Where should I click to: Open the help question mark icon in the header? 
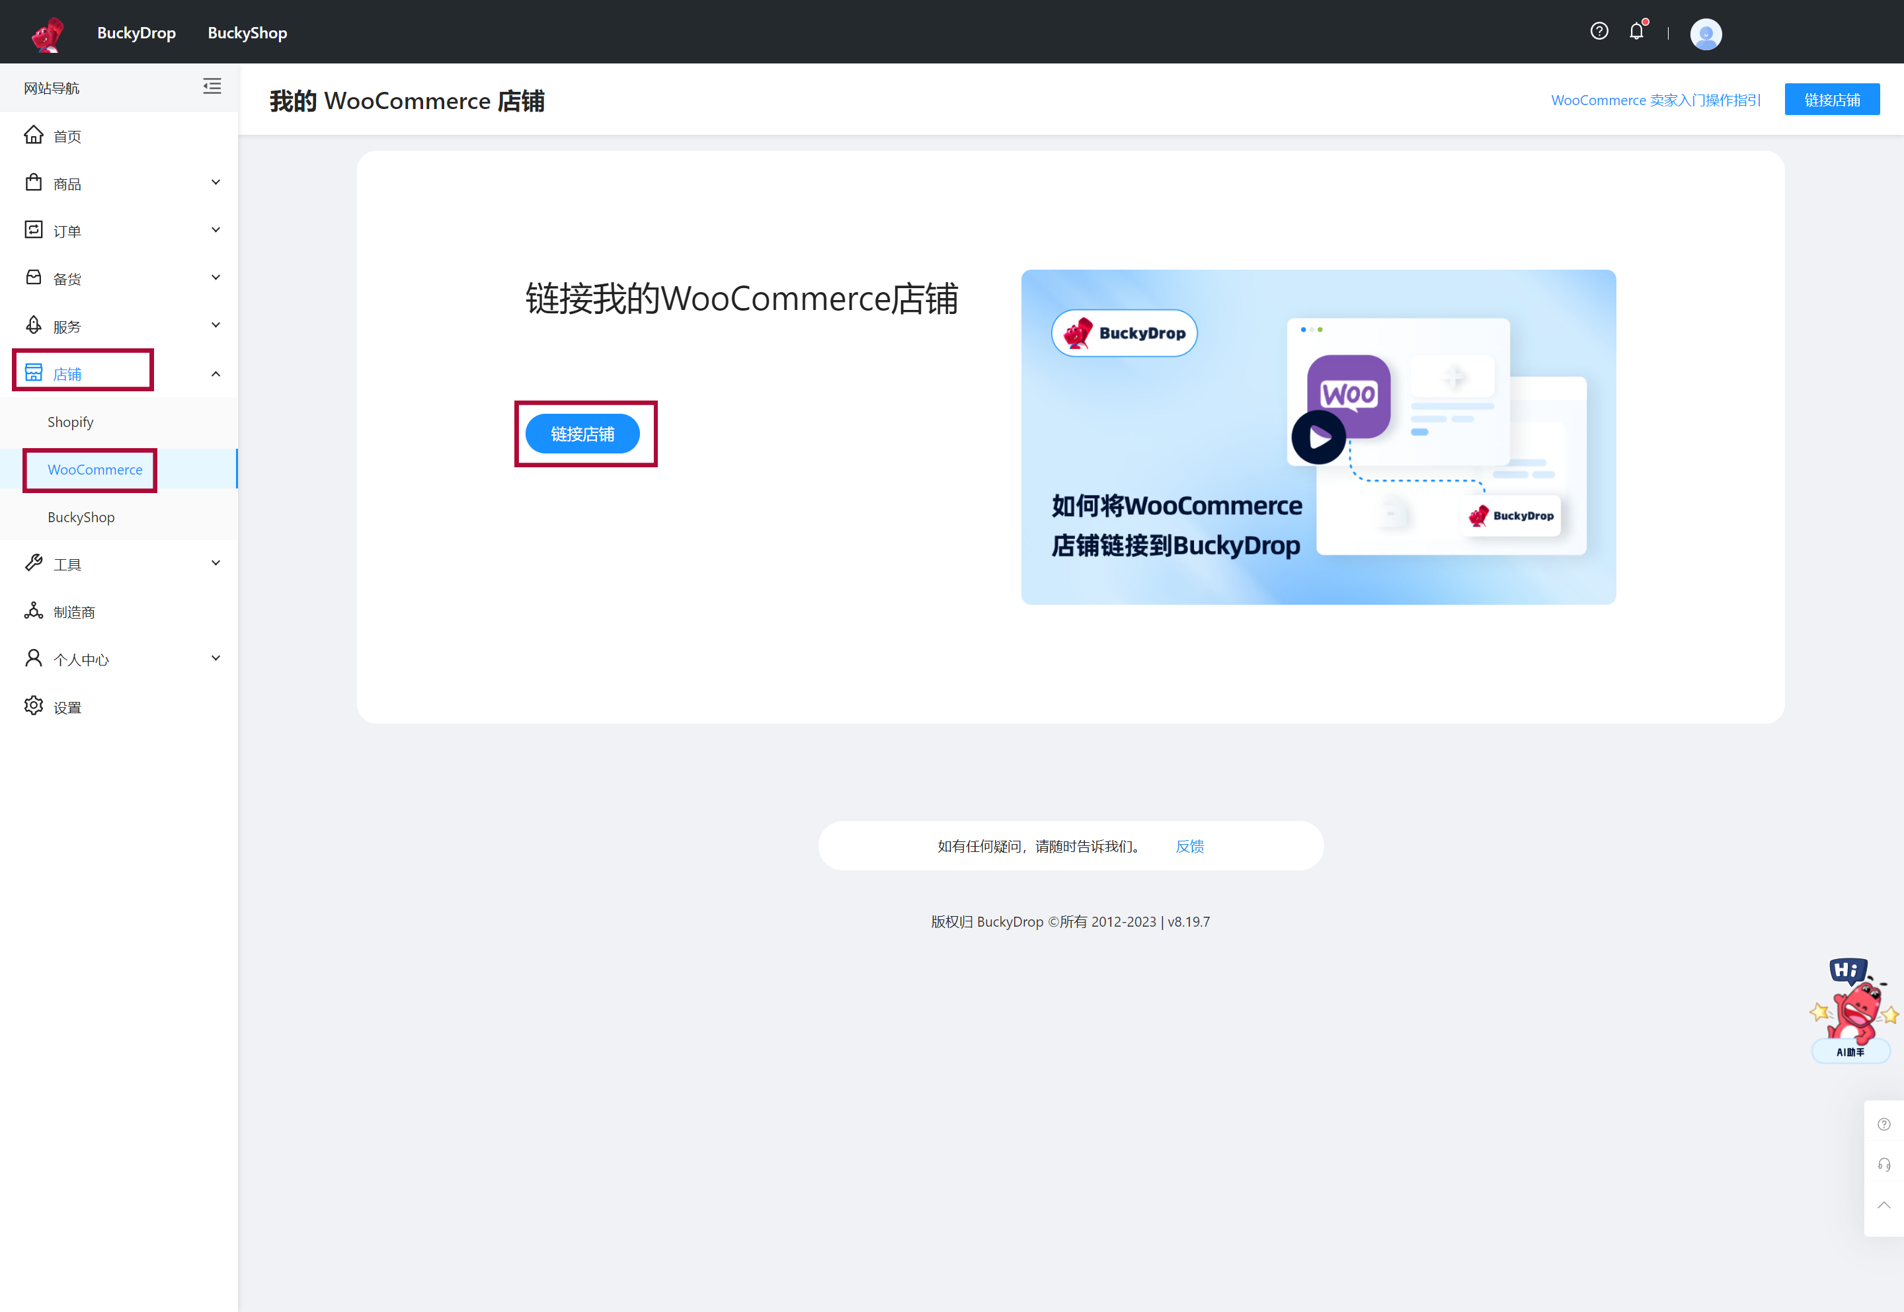click(x=1598, y=31)
